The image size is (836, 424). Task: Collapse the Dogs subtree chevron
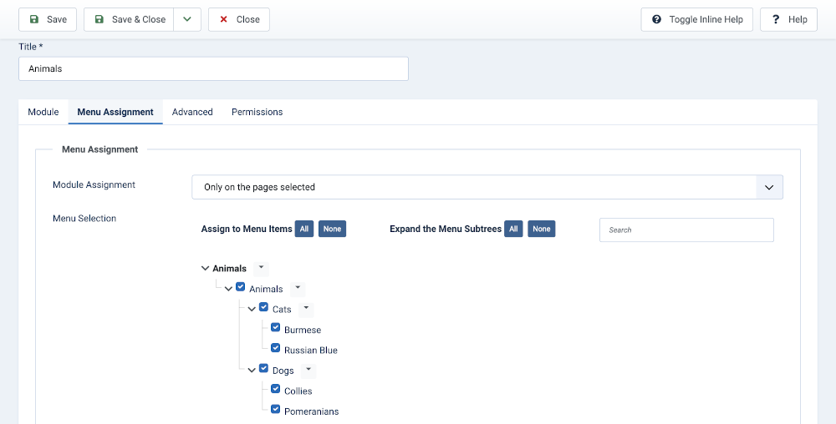(252, 370)
